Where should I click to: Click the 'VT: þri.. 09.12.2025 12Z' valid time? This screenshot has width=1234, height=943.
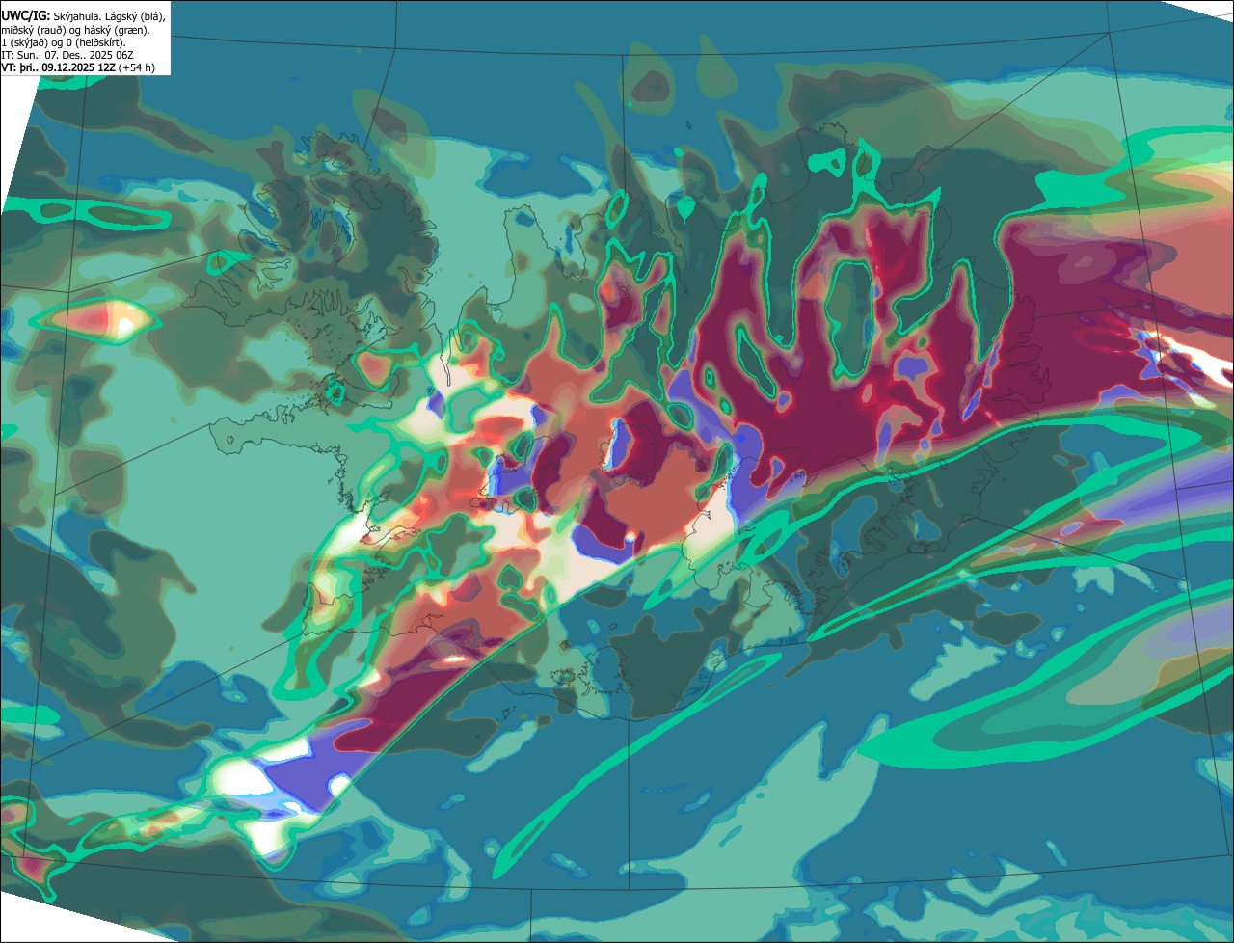(58, 67)
